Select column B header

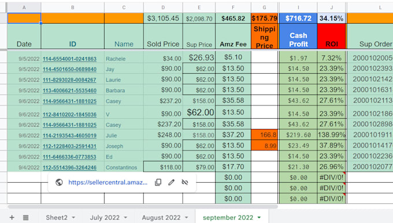(73, 7)
